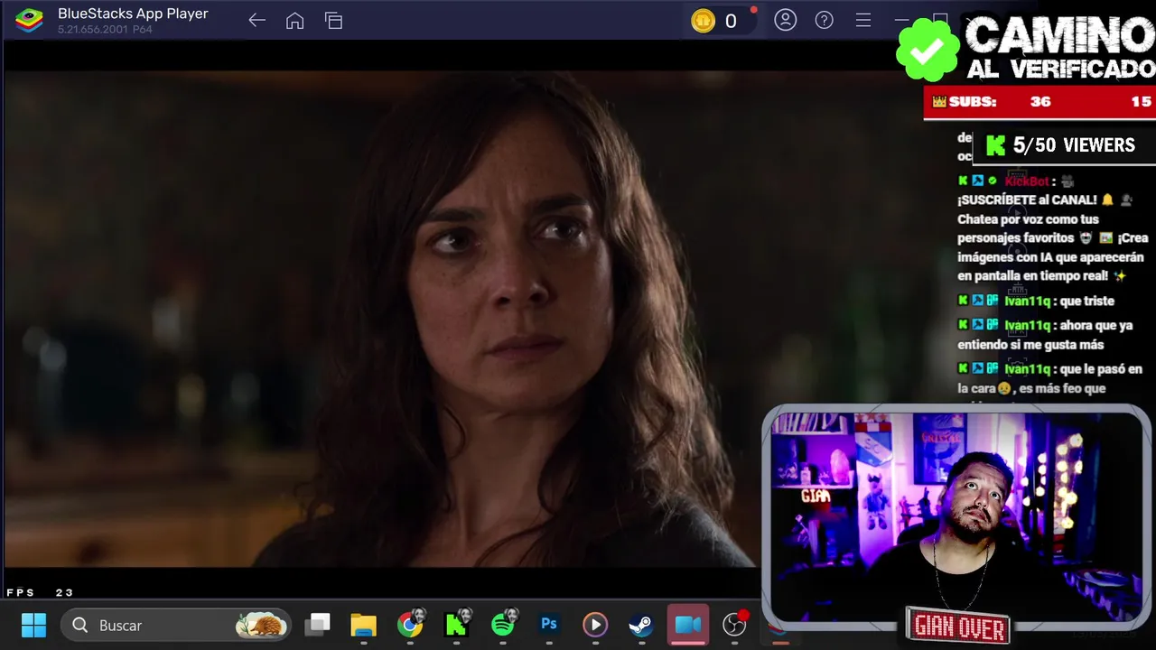The width and height of the screenshot is (1156, 650).
Task: Open Windows Start menu
Action: [x=33, y=625]
